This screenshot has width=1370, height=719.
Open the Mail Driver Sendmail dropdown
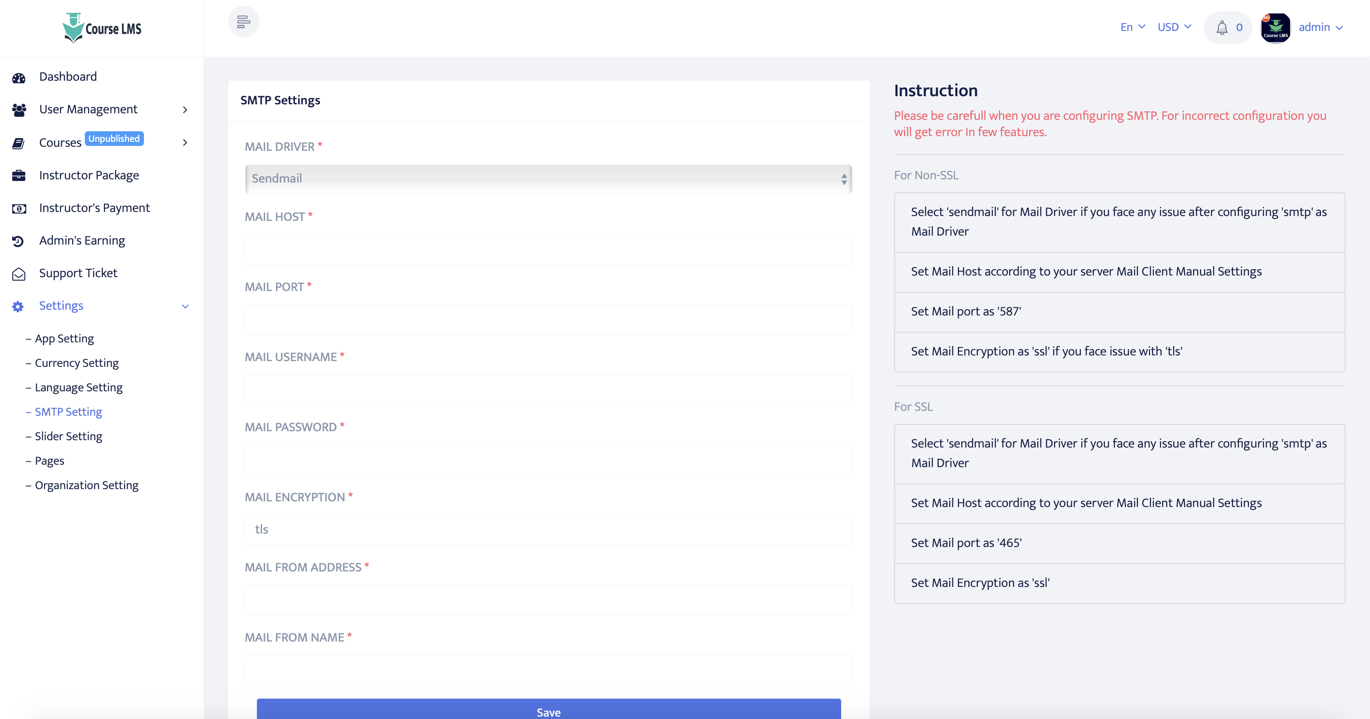coord(548,179)
